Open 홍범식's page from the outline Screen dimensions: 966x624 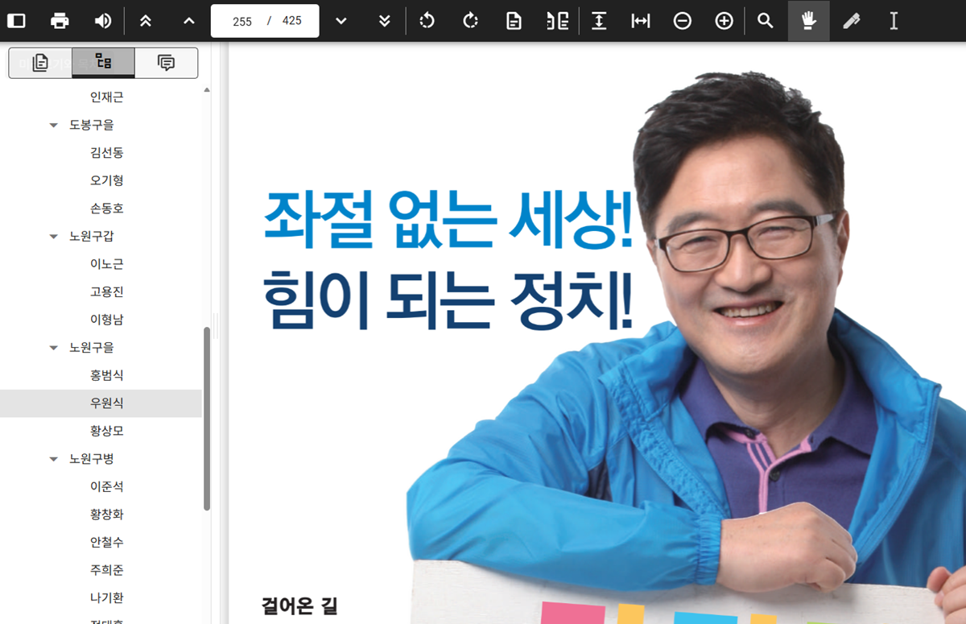pyautogui.click(x=105, y=374)
